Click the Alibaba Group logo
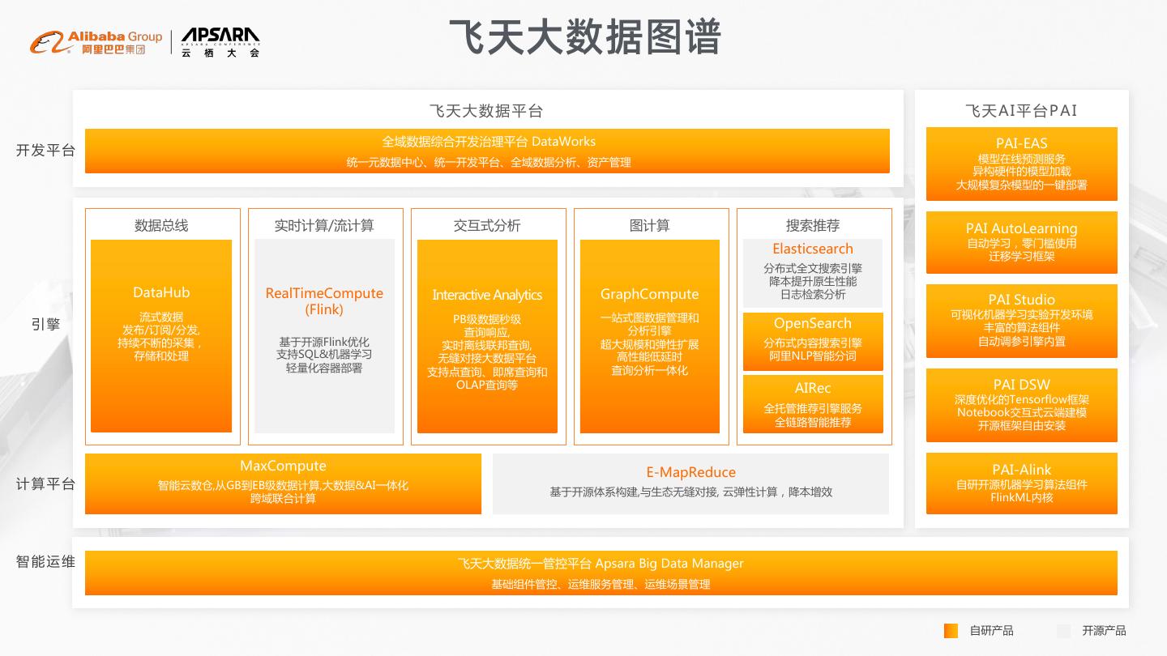Image resolution: width=1167 pixels, height=656 pixels. point(96,42)
